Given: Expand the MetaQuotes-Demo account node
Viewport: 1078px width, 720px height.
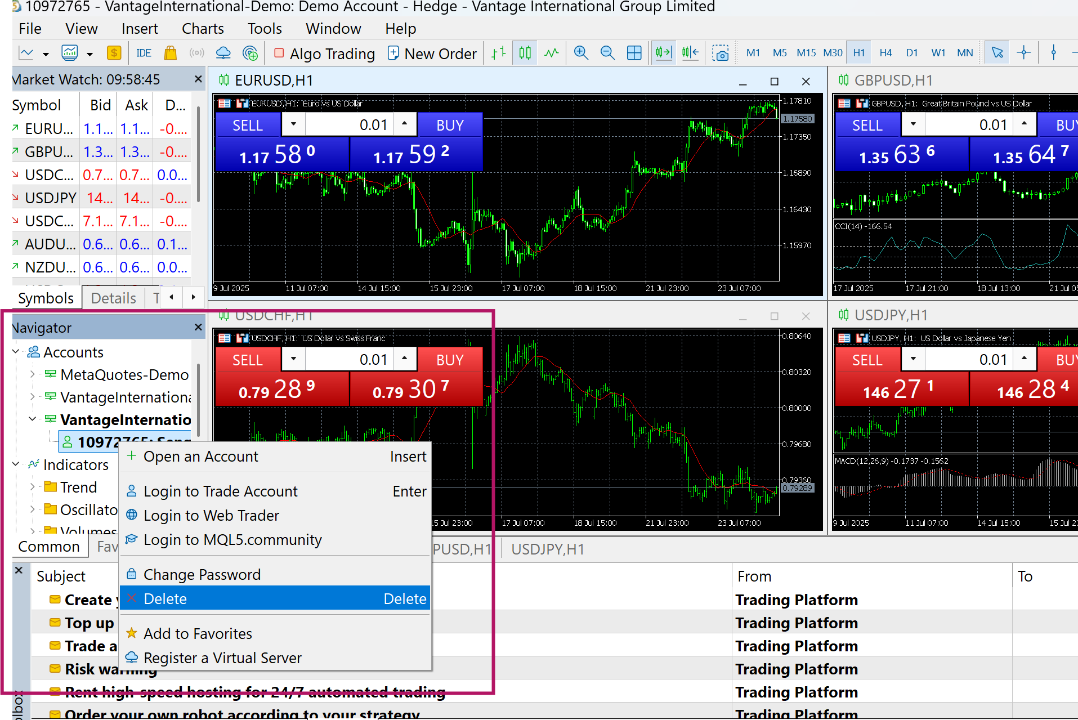Looking at the screenshot, I should tap(32, 374).
